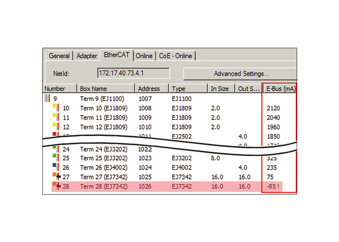Click address cell 1025

point(145,177)
